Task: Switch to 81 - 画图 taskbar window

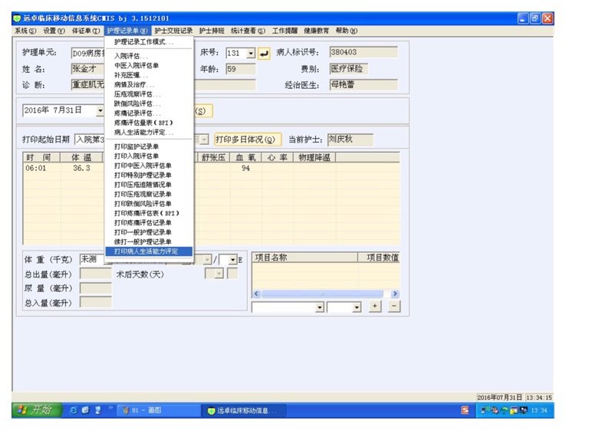Action: [x=157, y=411]
